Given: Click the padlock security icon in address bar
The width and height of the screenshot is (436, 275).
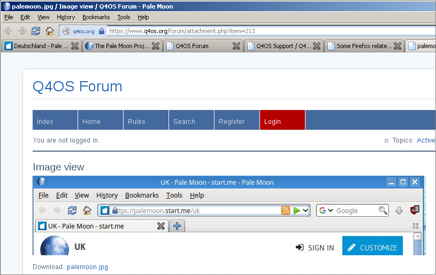Looking at the screenshot, I should click(x=102, y=31).
